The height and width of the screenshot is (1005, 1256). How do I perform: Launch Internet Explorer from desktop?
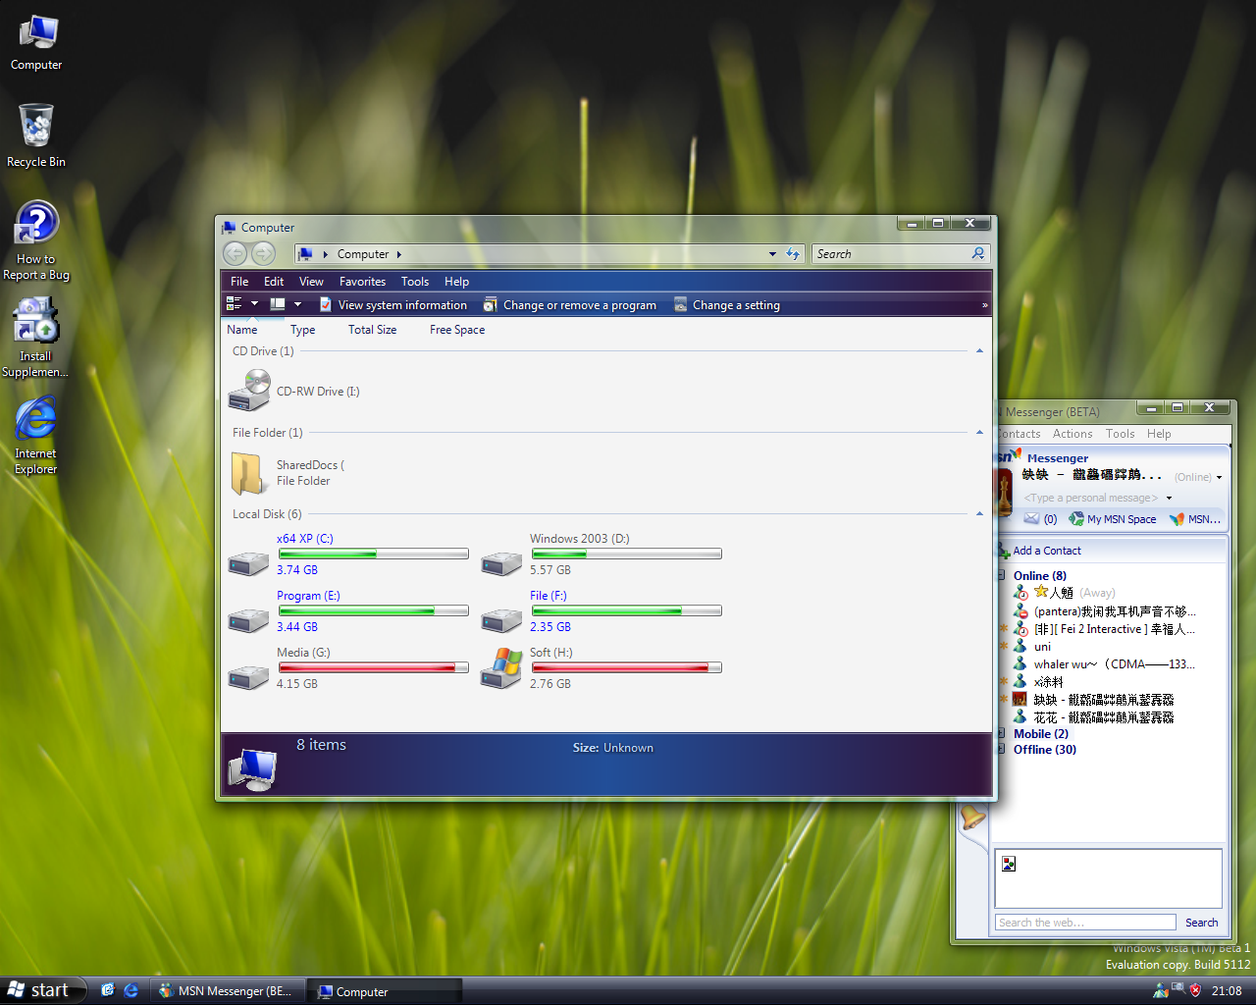coord(36,435)
